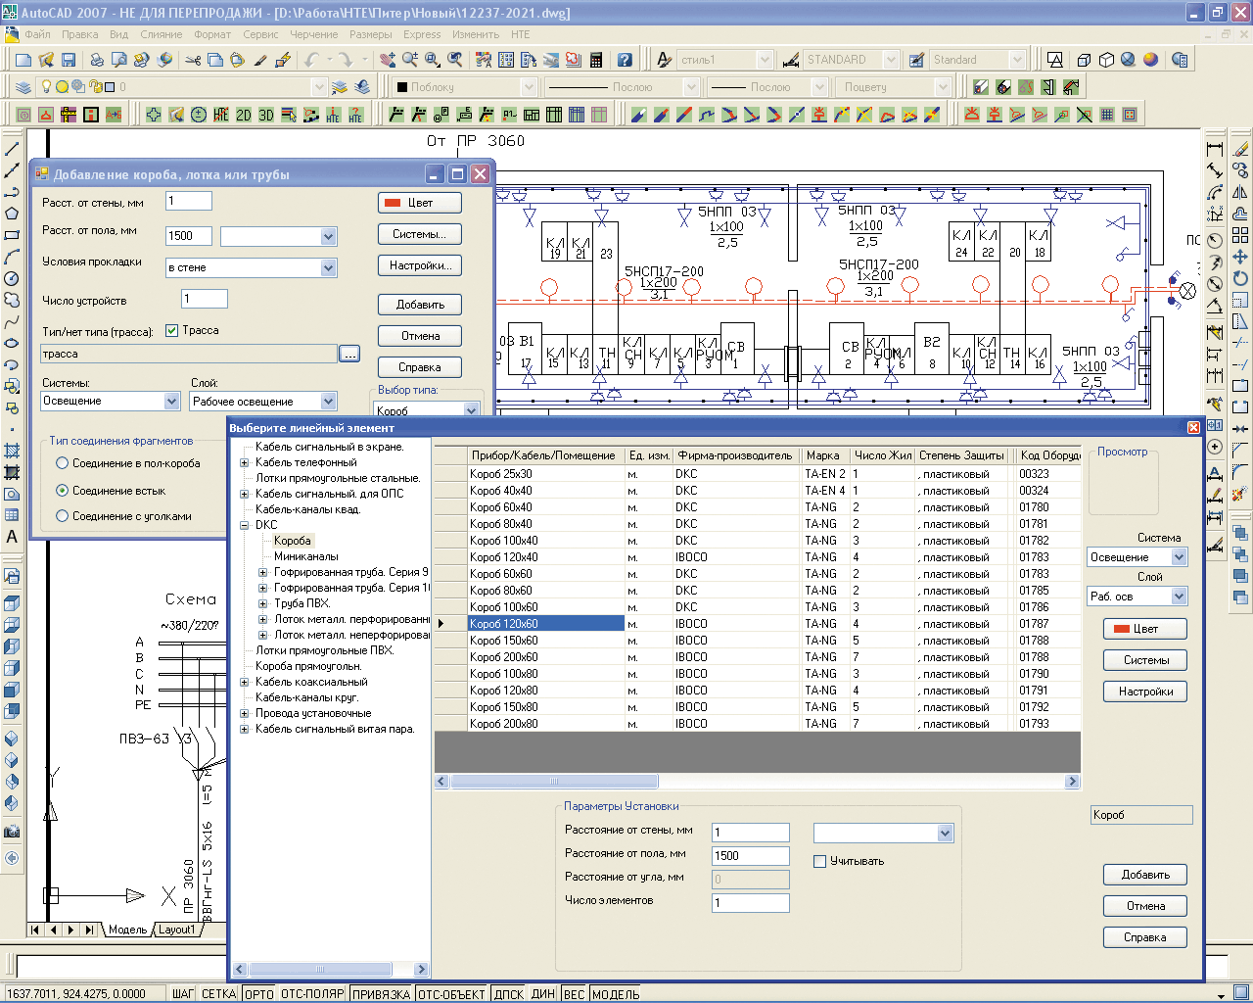This screenshot has width=1253, height=1003.
Task: Click the 3D mode toolbar icon
Action: pyautogui.click(x=266, y=115)
